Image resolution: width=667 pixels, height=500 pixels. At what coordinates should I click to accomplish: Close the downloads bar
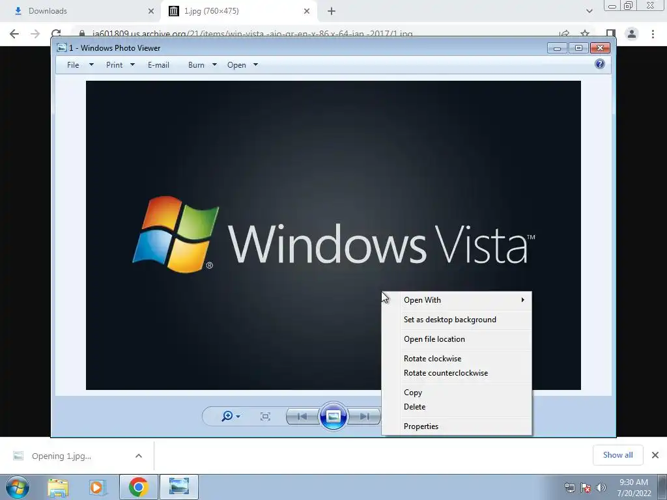coord(655,455)
